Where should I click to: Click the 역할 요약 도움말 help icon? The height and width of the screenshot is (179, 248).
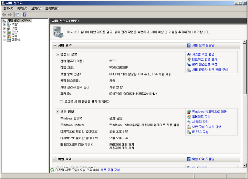pos(189,159)
